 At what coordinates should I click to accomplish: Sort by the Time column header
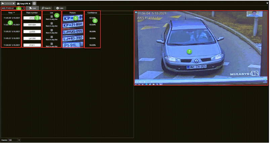11,12
